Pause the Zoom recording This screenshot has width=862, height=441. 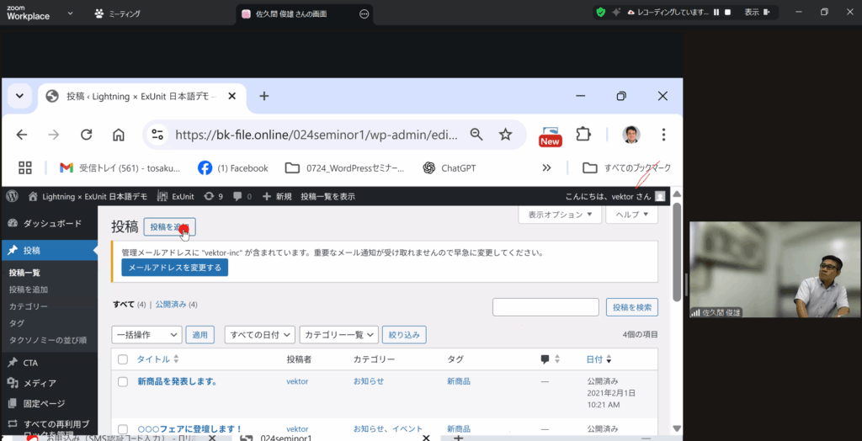(716, 13)
